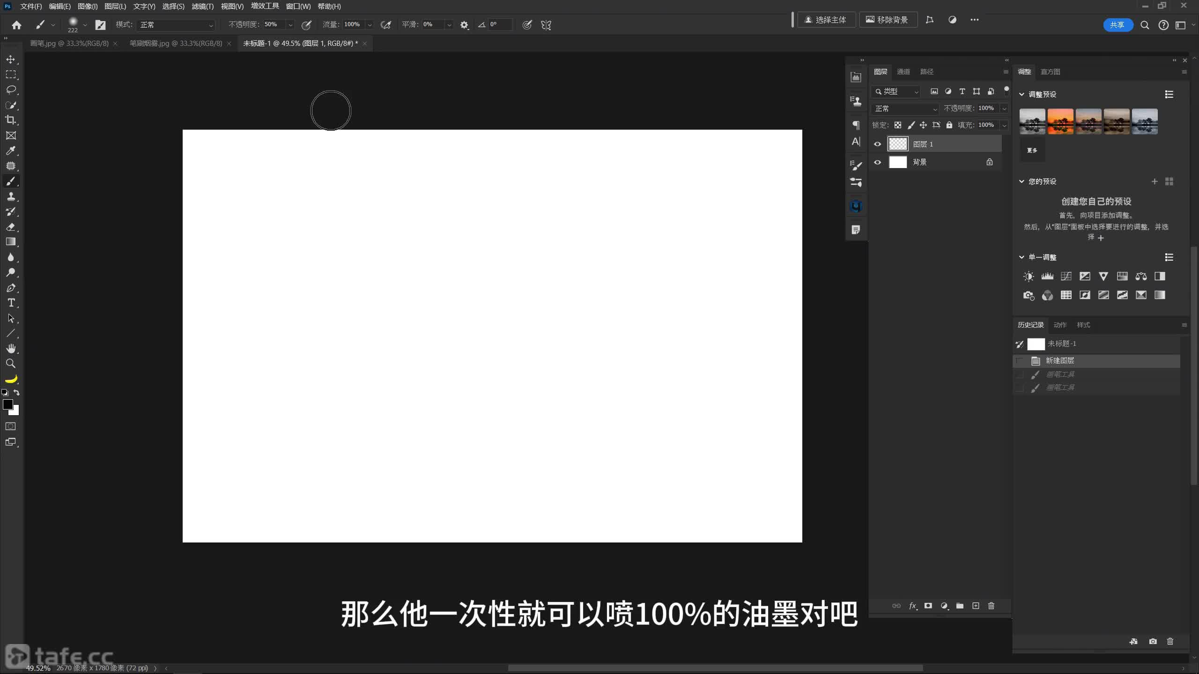Switch to the 通道 tab
Image resolution: width=1199 pixels, height=674 pixels.
click(x=903, y=72)
